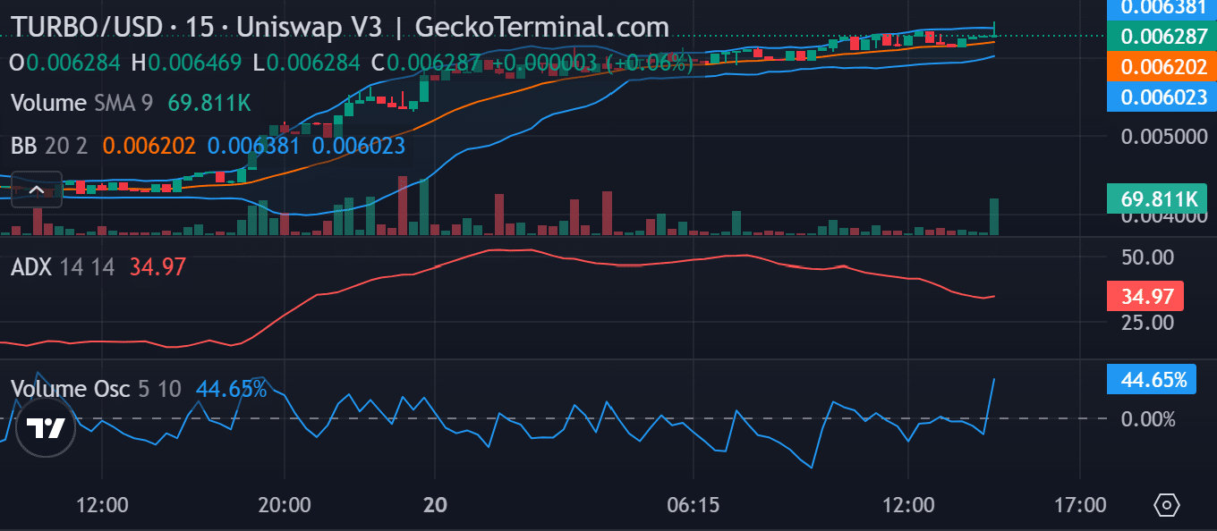Screen dimensions: 1217x531
Task: Click the 0.005000 price scale value
Action: [x=1163, y=137]
